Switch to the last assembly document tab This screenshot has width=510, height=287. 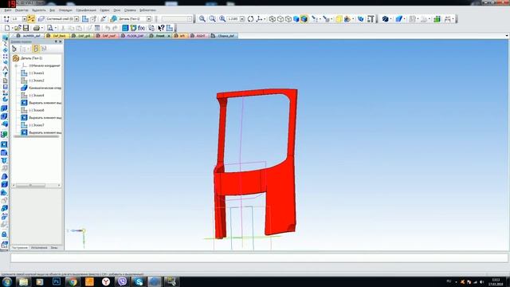pos(223,36)
